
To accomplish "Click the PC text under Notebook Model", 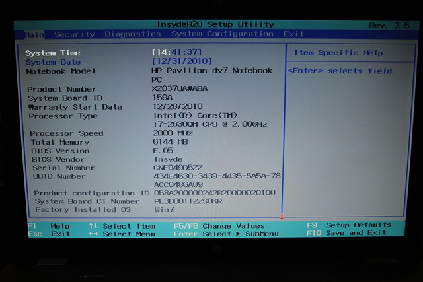I will 157,80.
